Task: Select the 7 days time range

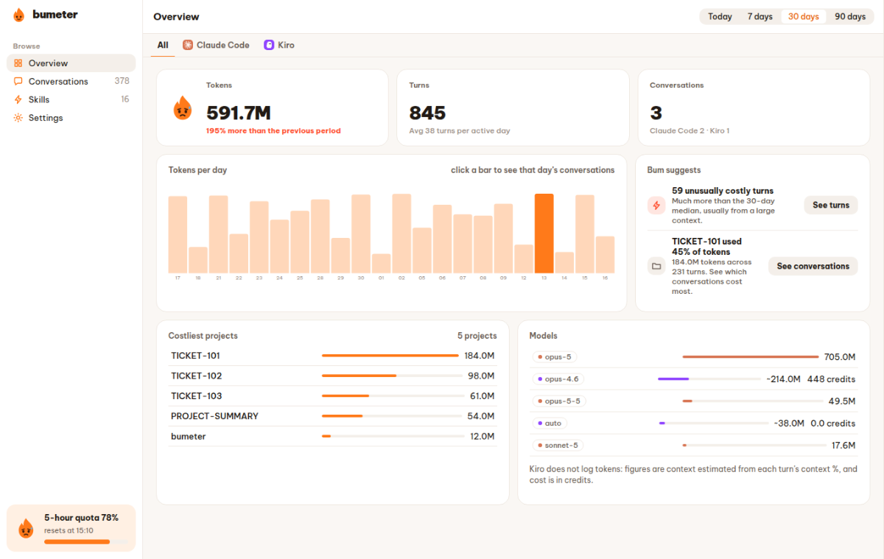Action: (x=760, y=16)
